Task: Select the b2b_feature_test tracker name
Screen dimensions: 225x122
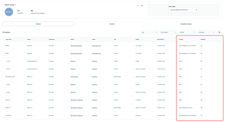Action: click(10, 77)
